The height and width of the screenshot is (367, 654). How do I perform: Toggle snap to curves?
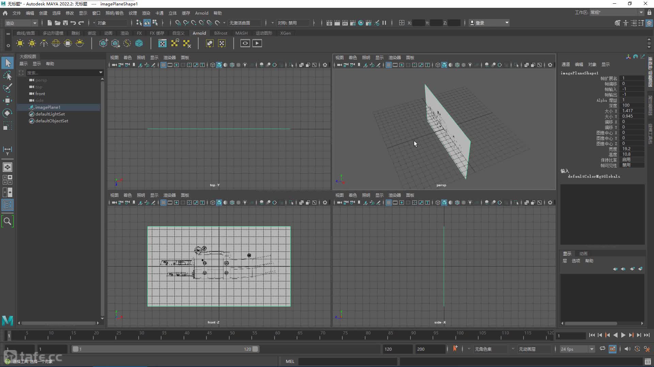186,23
